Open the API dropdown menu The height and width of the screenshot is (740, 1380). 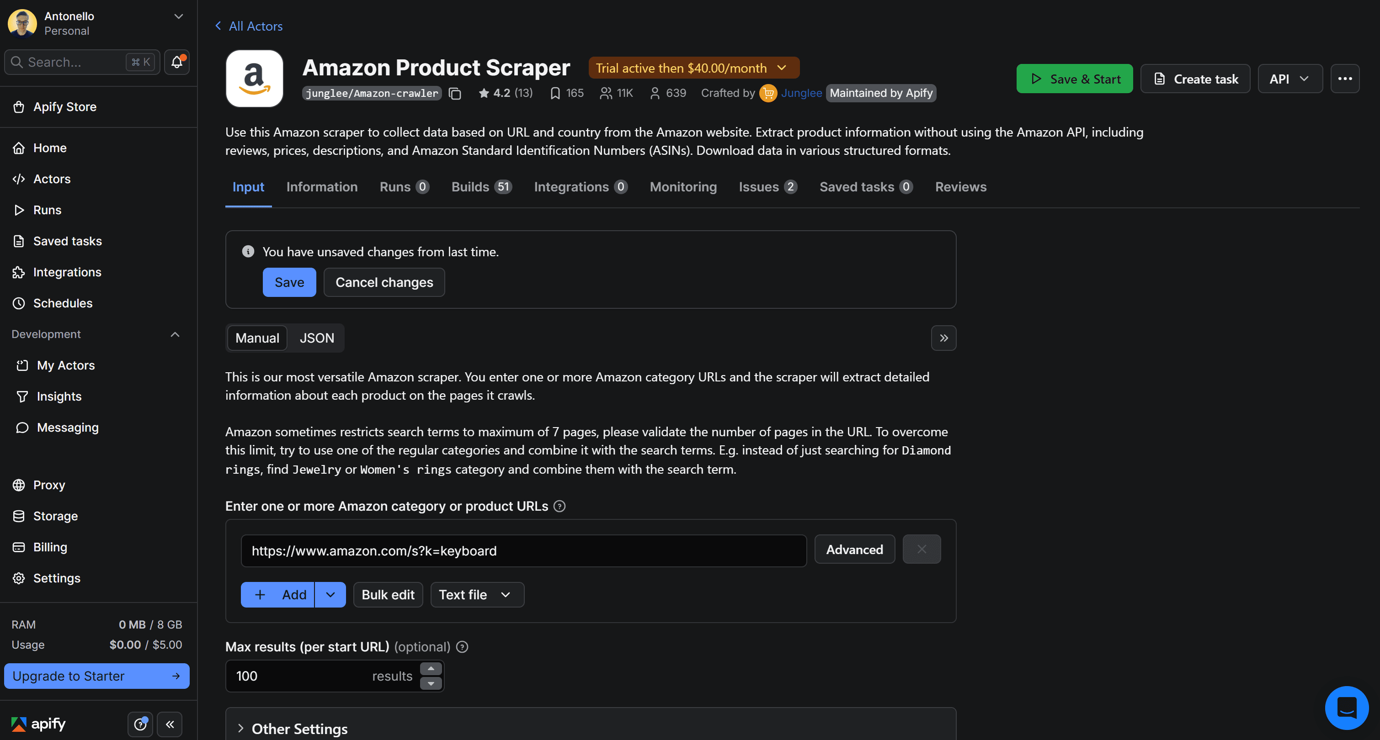click(x=1290, y=78)
